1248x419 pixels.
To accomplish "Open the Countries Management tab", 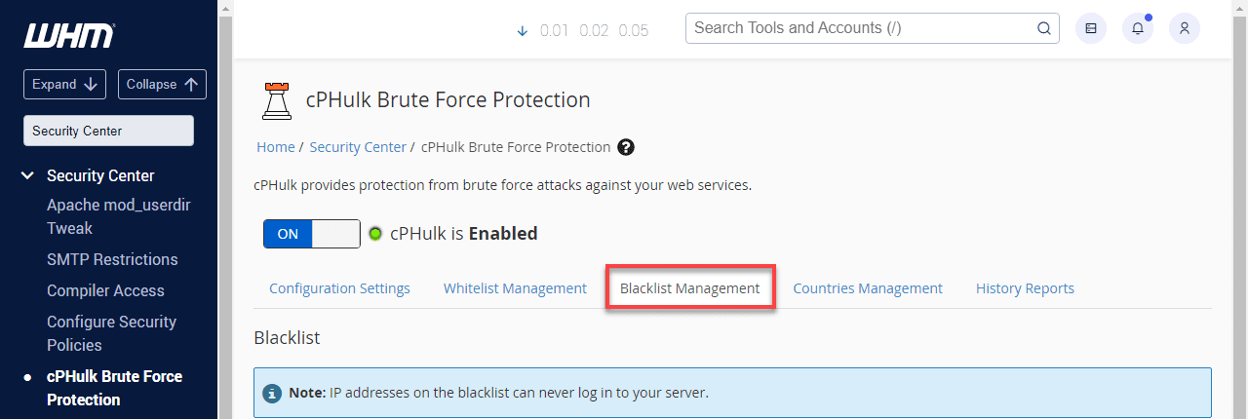I will point(867,288).
